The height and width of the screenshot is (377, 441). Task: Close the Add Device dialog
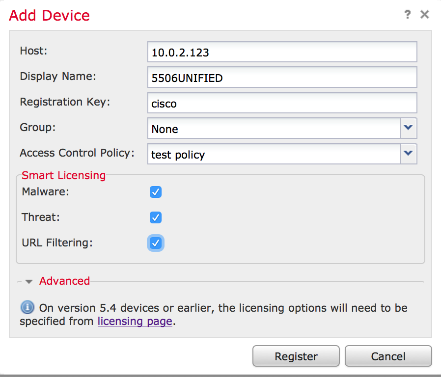click(425, 15)
